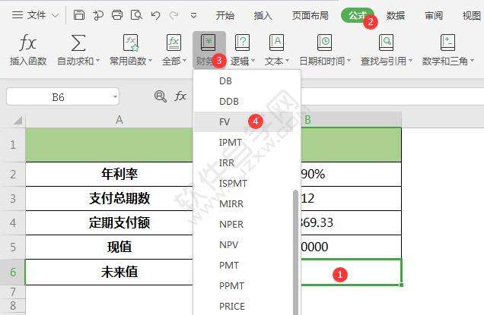The image size is (484, 315).
Task: Click the 自动求和 sigma icon
Action: pos(78,43)
